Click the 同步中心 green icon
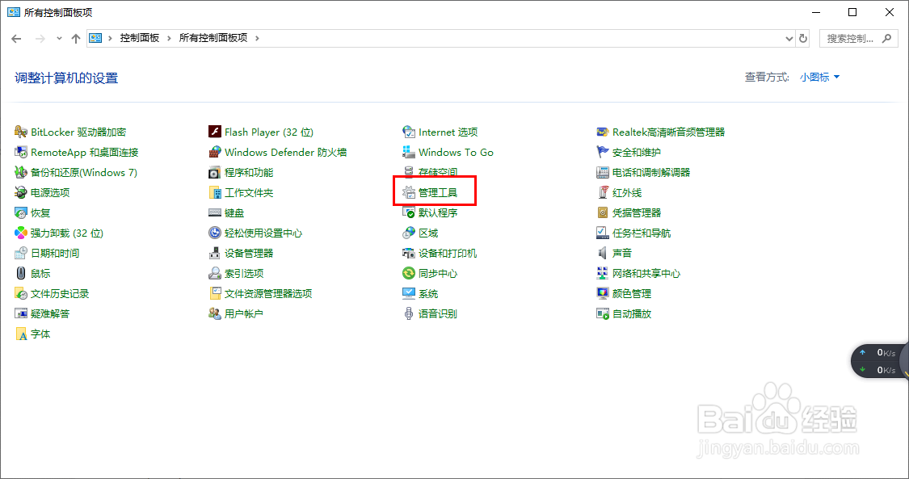This screenshot has width=909, height=479. pos(409,273)
